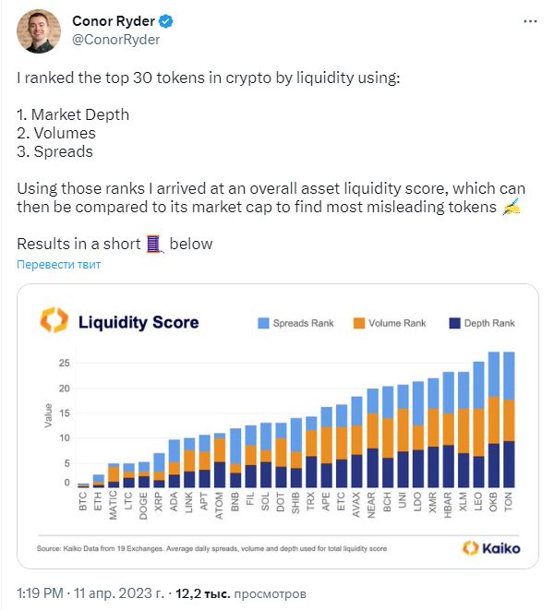The height and width of the screenshot is (610, 554).
Task: Click the Depth Rank legend swatch
Action: tap(454, 323)
